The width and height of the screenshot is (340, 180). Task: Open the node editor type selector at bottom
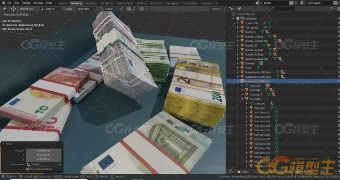coord(232,172)
